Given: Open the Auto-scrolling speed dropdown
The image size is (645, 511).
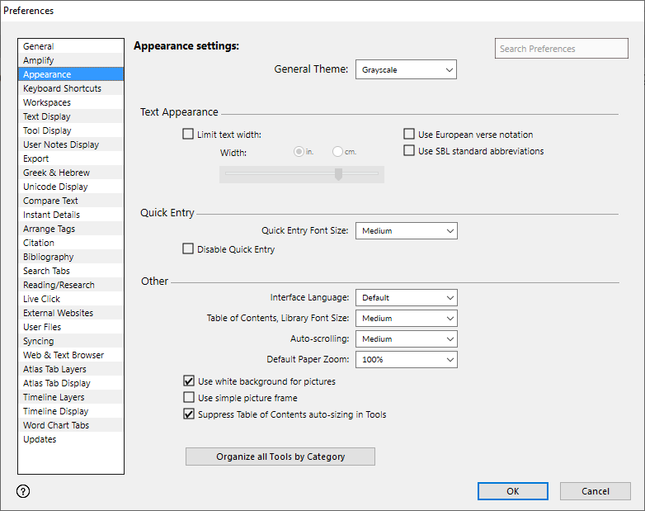Looking at the screenshot, I should (406, 338).
